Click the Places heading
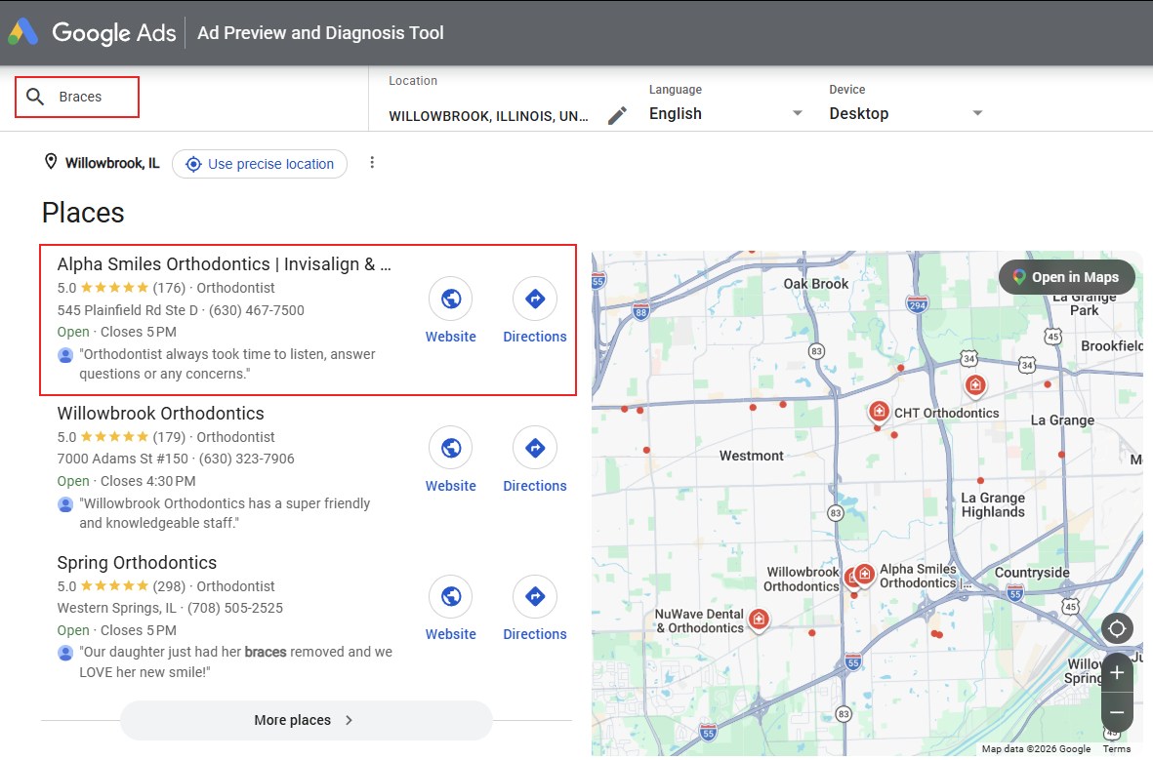 [83, 213]
